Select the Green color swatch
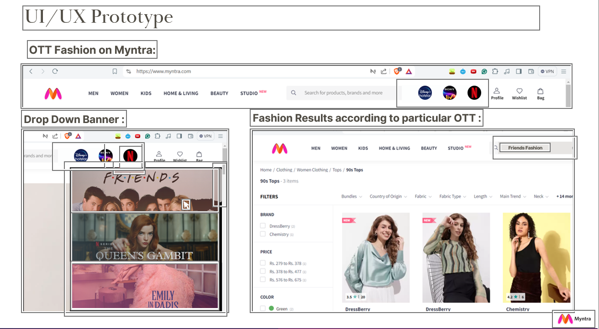 coord(271,308)
